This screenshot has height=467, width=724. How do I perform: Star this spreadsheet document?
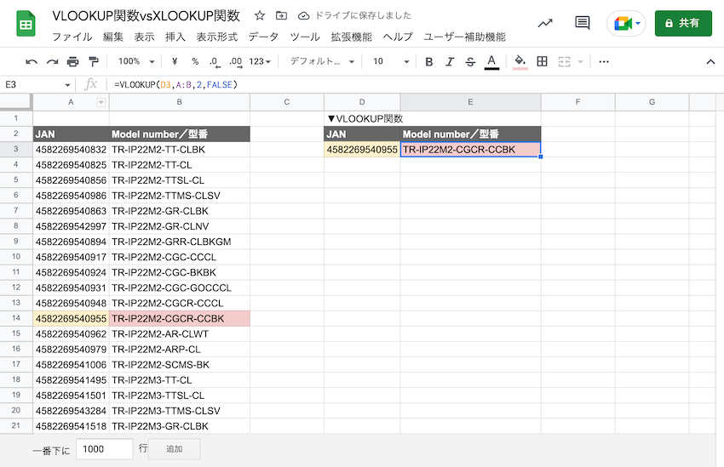(260, 16)
